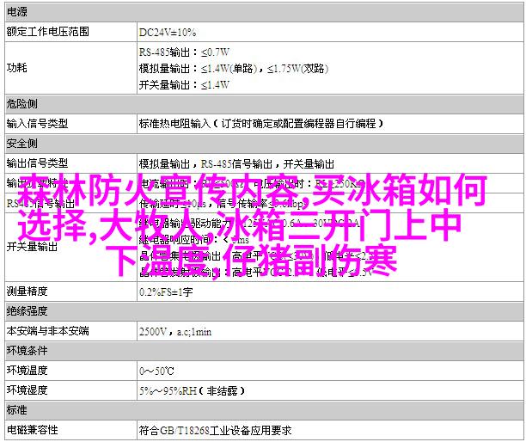Click the 符合GB/T18268工业设备要求 text

[x=215, y=429]
